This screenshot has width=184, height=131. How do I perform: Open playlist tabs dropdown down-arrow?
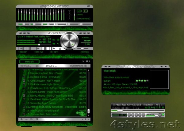[90, 61]
